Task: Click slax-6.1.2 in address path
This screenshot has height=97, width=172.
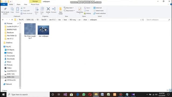Action: (x=52, y=20)
